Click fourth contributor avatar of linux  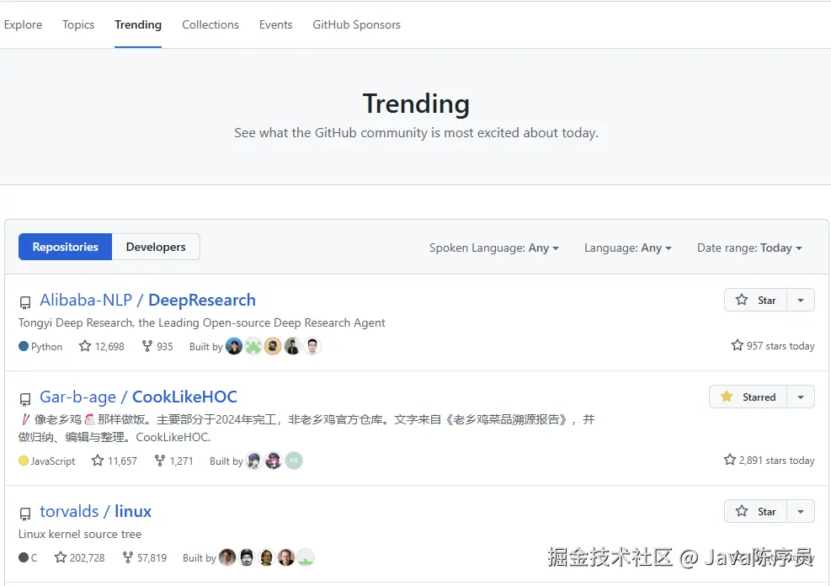[286, 557]
